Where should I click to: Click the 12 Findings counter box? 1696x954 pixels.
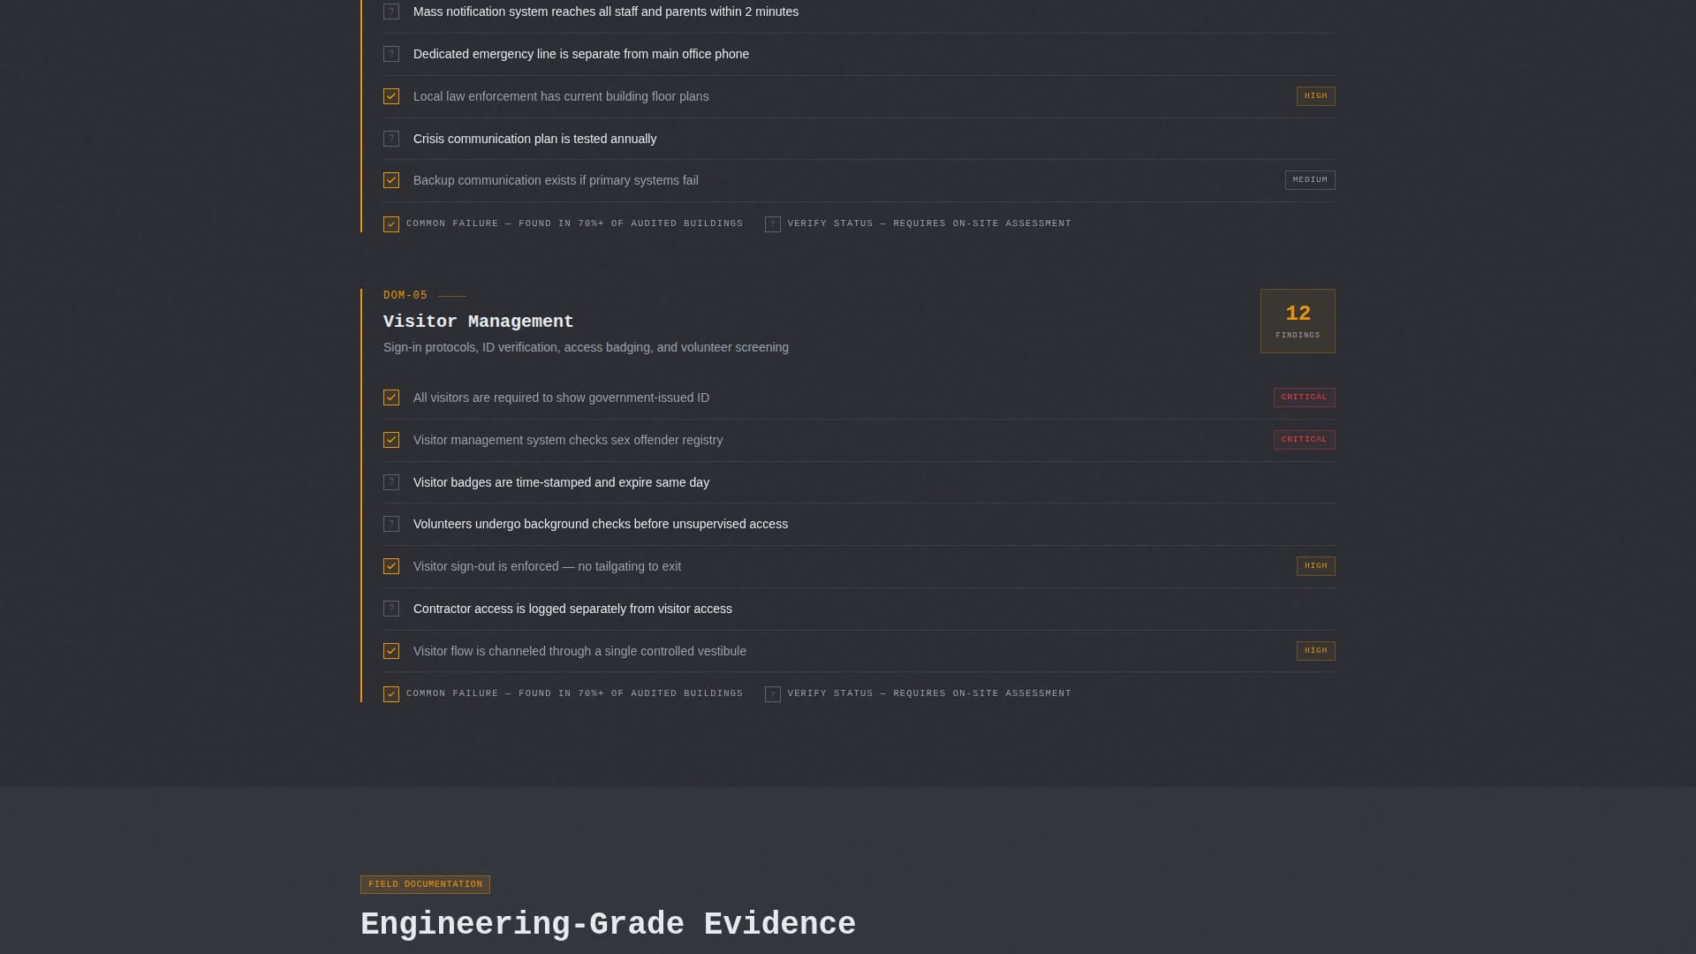[x=1297, y=321]
